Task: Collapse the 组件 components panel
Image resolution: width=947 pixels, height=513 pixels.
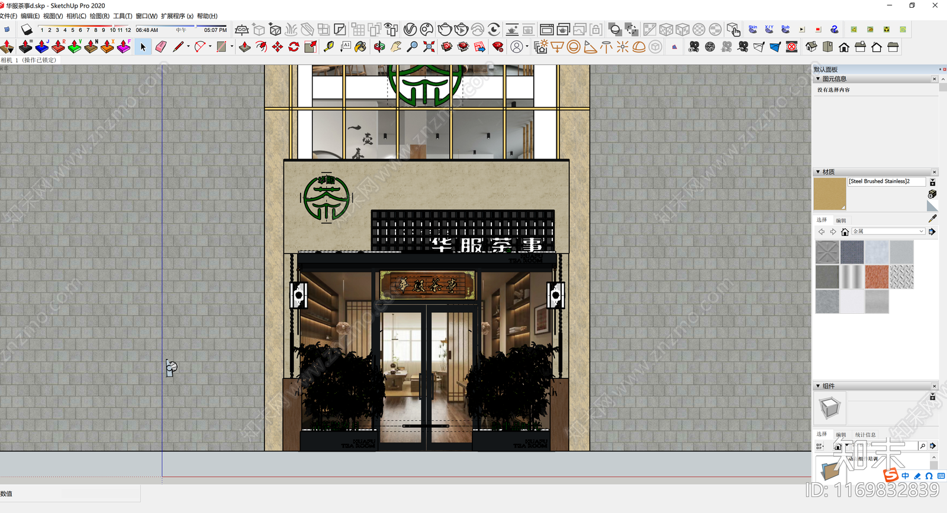Action: click(x=818, y=386)
